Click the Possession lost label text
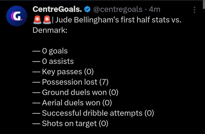Image resolution: width=205 pixels, height=134 pixels. pyautogui.click(x=70, y=82)
